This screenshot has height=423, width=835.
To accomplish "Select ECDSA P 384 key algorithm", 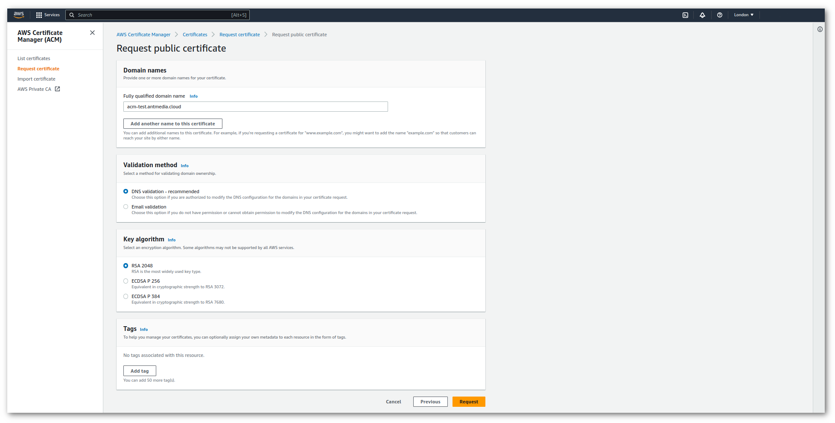I will coord(126,296).
